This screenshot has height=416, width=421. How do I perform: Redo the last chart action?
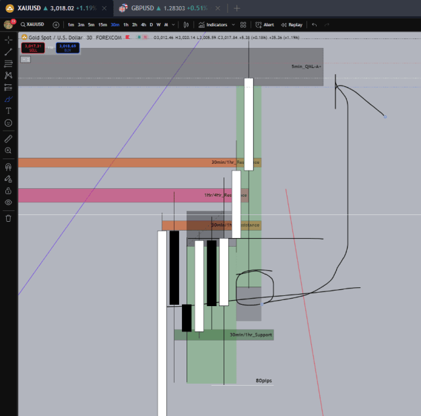[x=327, y=25]
